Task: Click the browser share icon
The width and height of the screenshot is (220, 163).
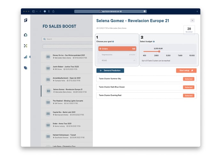Action: [x=53, y=12]
